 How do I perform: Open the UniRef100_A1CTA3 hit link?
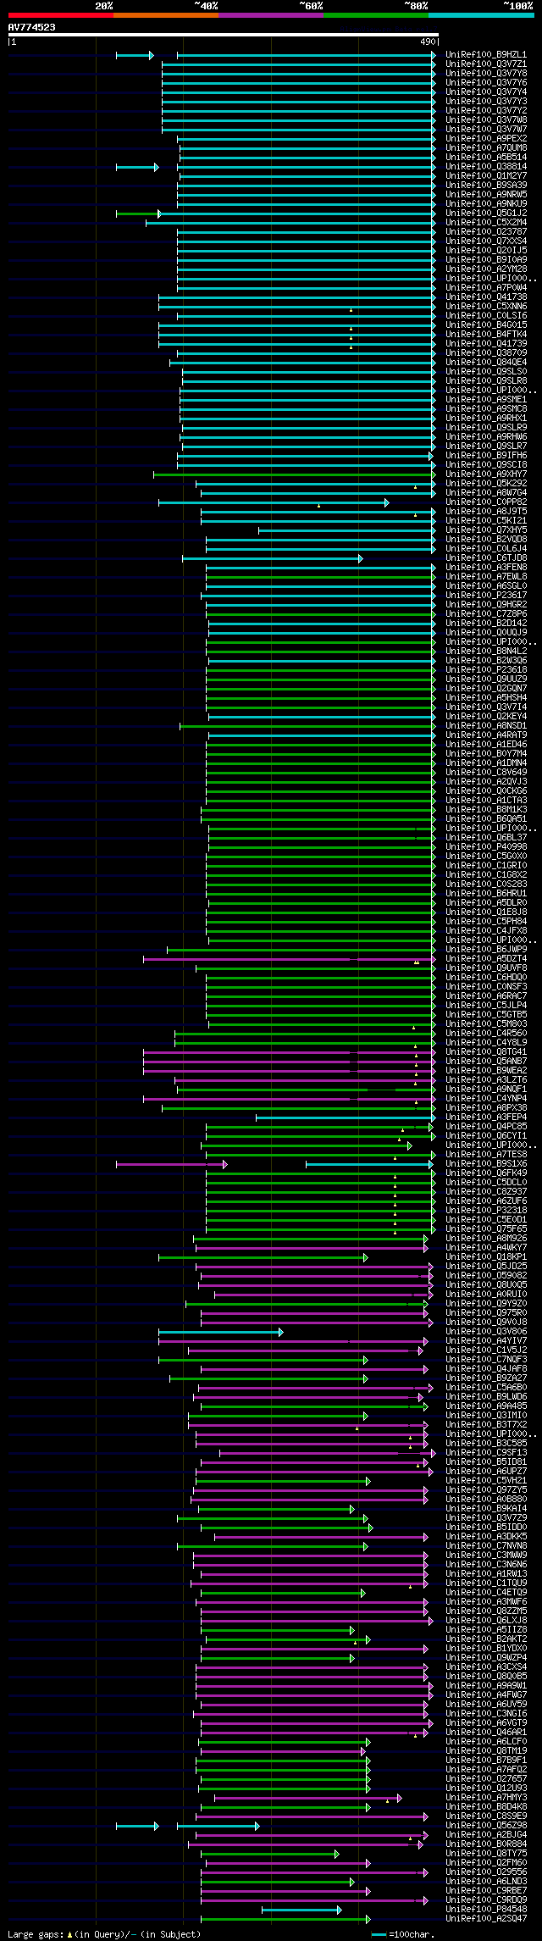tap(486, 801)
